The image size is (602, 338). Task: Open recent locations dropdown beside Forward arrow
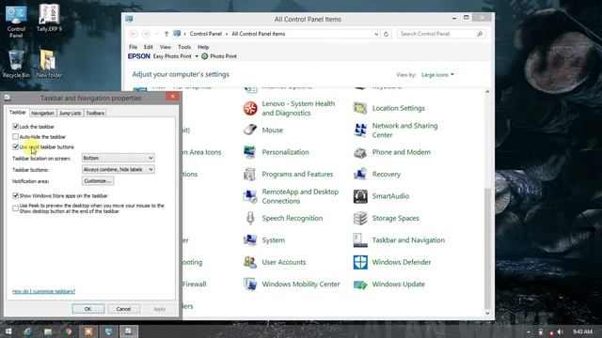[x=157, y=34]
